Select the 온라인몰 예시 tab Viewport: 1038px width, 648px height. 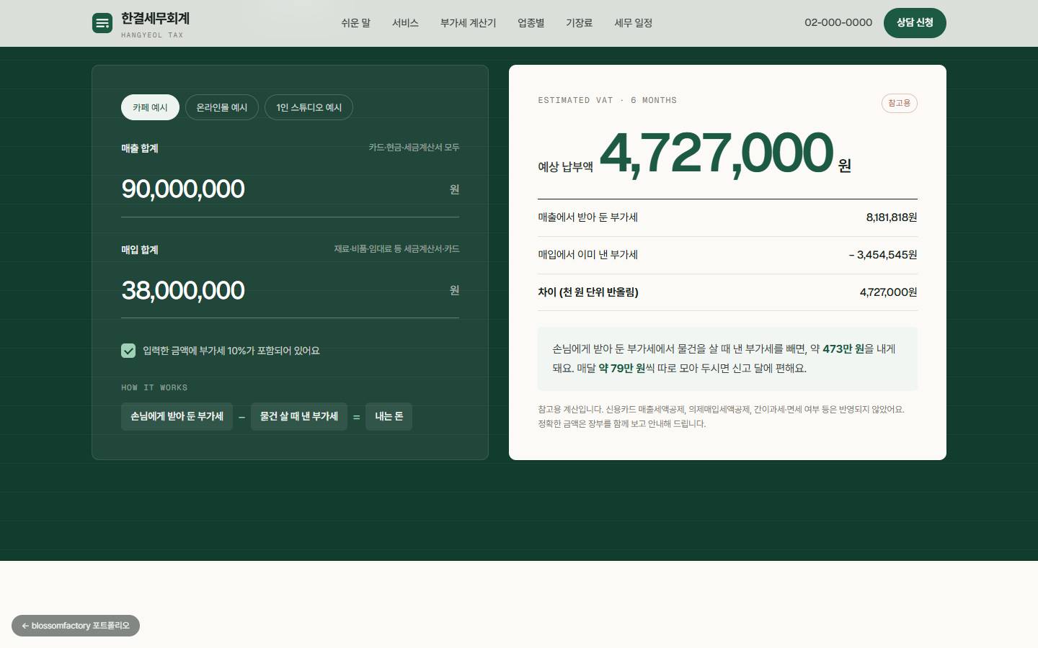[222, 107]
